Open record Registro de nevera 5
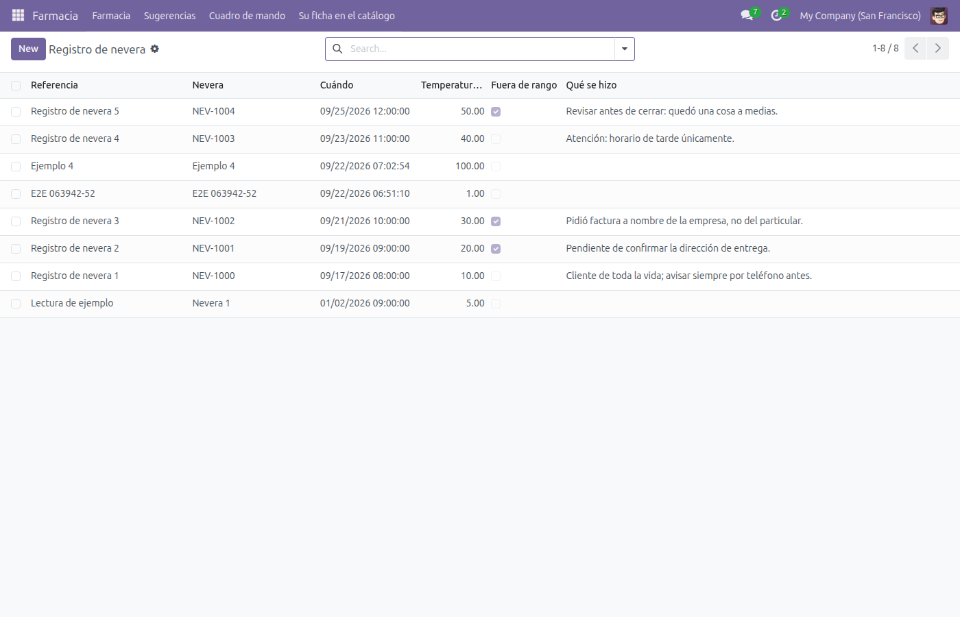The height and width of the screenshot is (617, 960). (x=75, y=111)
